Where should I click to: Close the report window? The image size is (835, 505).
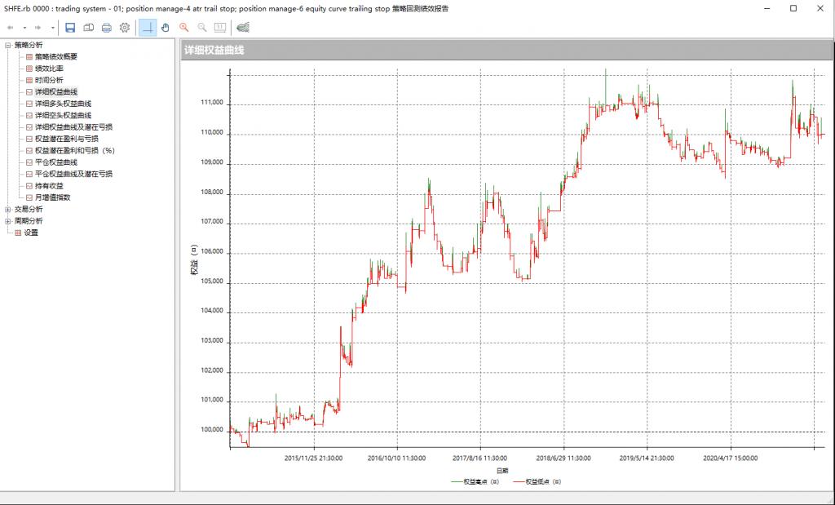[x=820, y=8]
